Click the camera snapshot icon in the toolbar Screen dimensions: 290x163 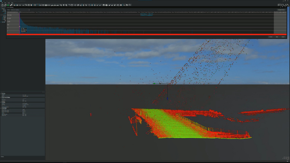pyautogui.click(x=46, y=5)
